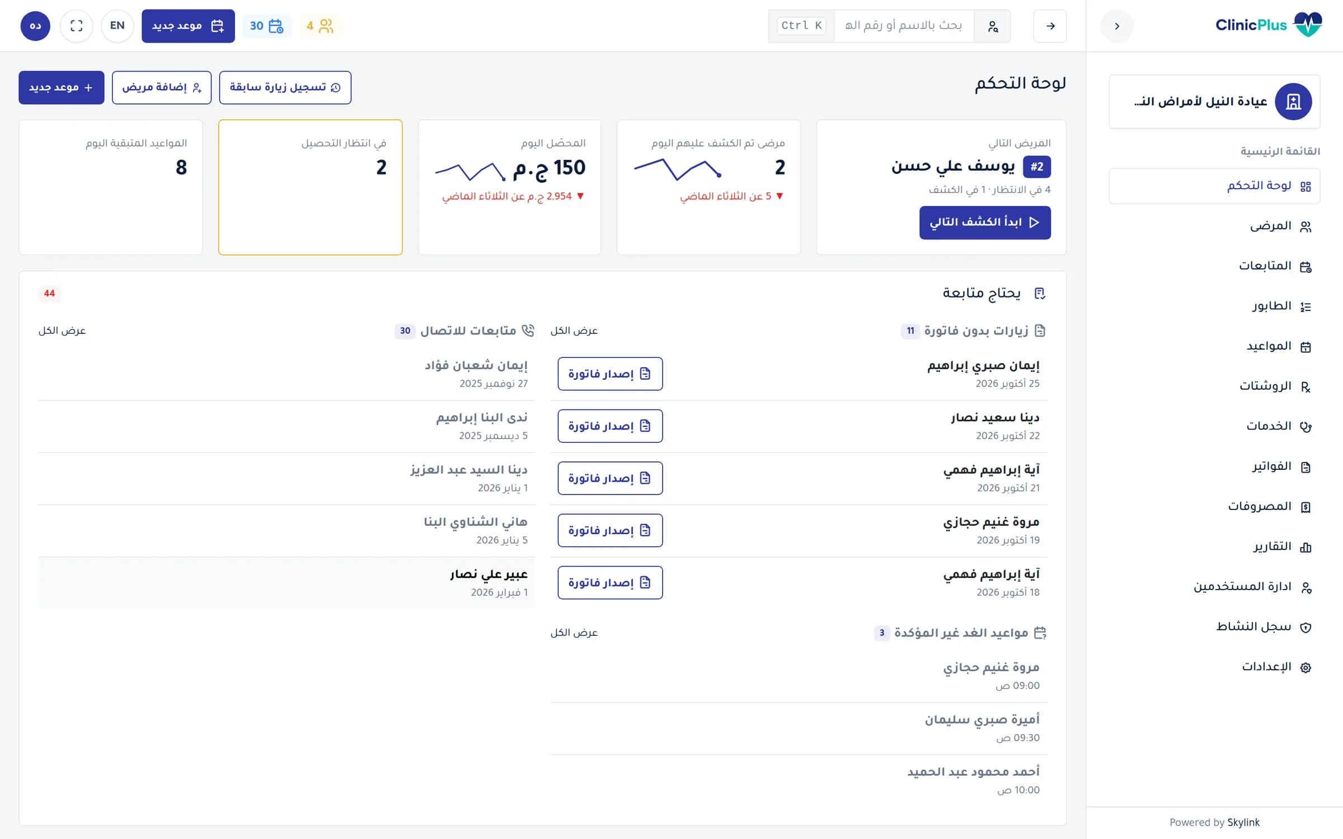Image resolution: width=1343 pixels, height=839 pixels.
Task: Open 'المتابعات' follow-ups in sidebar
Action: [x=1214, y=266]
